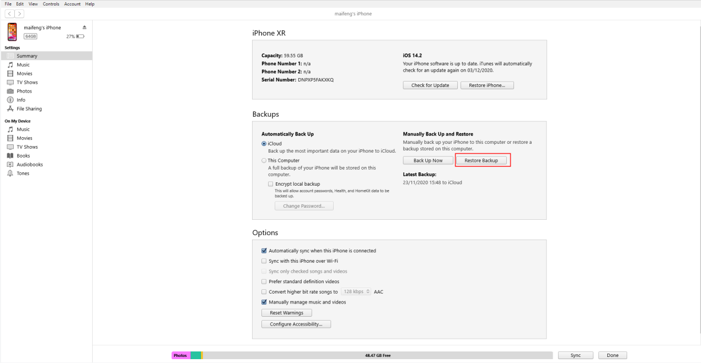Toggle Sync only checked songs and videos
This screenshot has width=701, height=363.
pos(264,272)
